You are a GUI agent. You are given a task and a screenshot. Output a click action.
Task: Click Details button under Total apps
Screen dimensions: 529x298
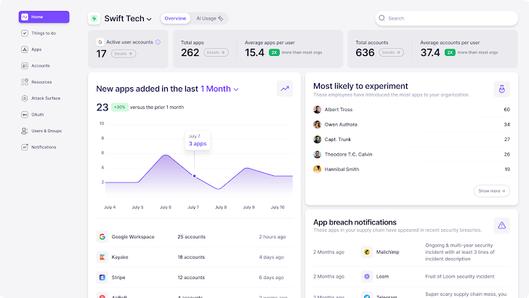tap(216, 53)
